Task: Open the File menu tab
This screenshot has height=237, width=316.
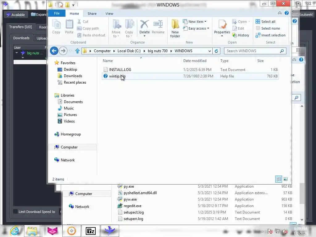Action: [x=57, y=13]
